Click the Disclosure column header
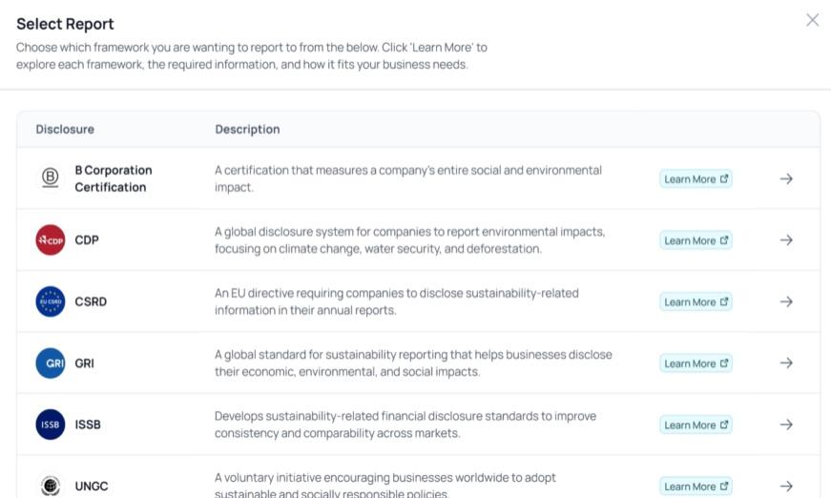The width and height of the screenshot is (831, 498). point(65,130)
